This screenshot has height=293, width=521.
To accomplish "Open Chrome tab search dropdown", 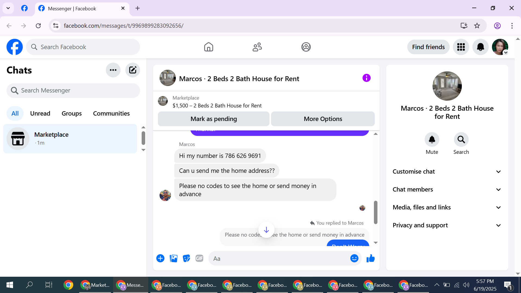I will (x=8, y=8).
